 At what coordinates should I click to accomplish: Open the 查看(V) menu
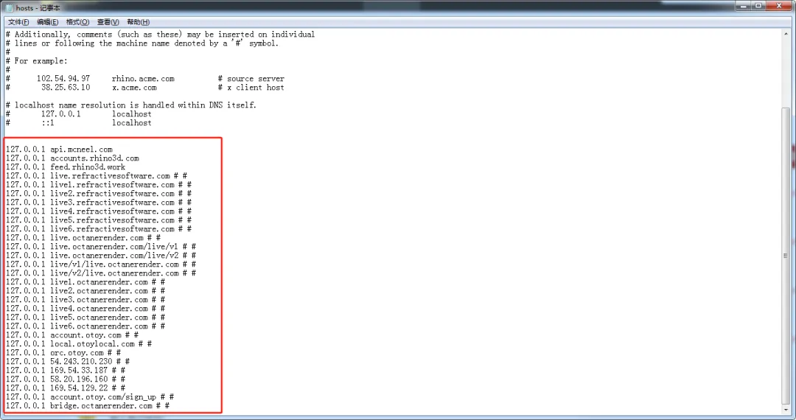108,22
